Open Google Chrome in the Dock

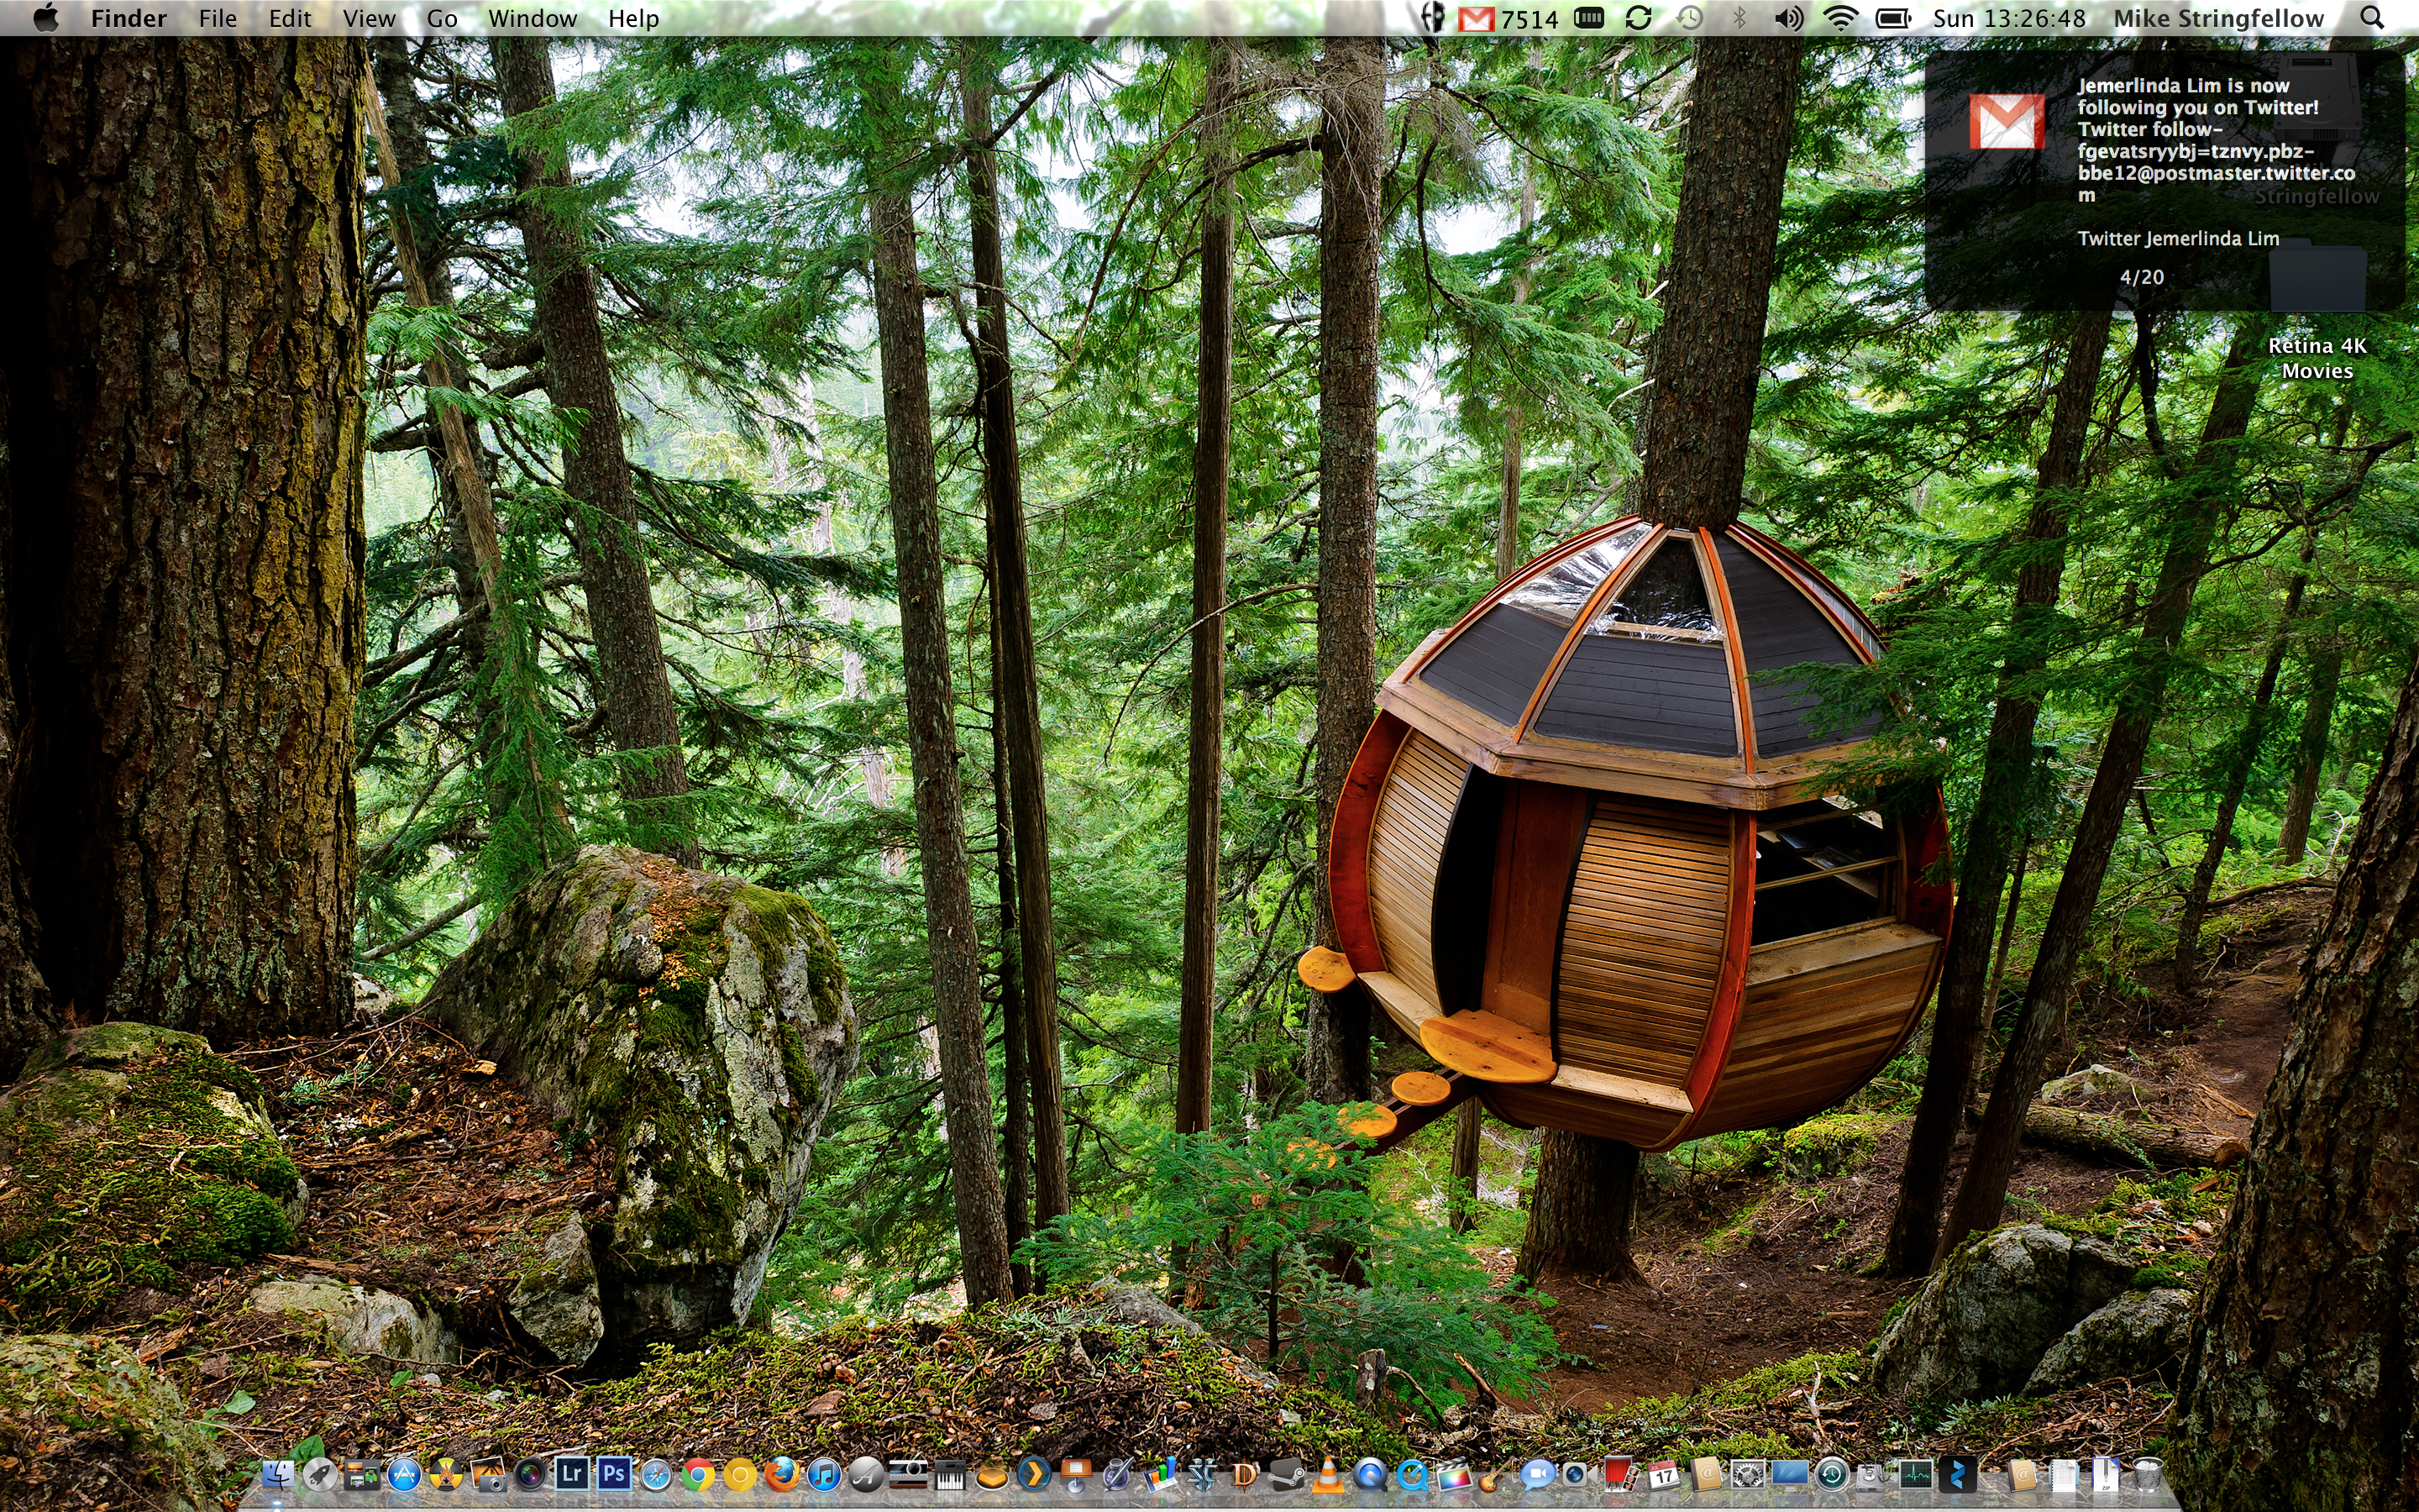(698, 1475)
